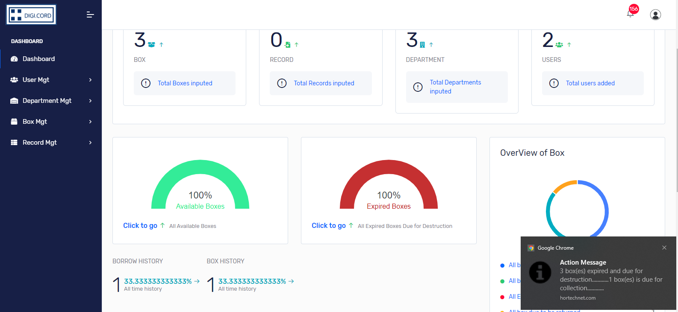678x312 pixels.
Task: Expand the Box Mgt submenu chevron
Action: point(90,122)
